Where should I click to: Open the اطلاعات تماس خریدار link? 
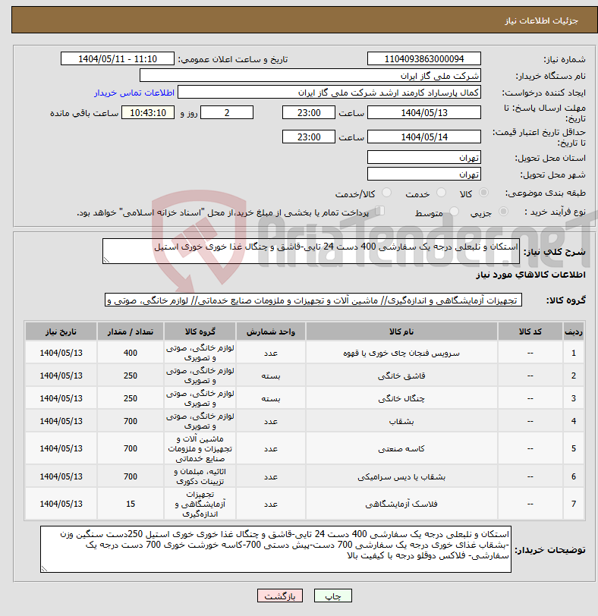[134, 93]
